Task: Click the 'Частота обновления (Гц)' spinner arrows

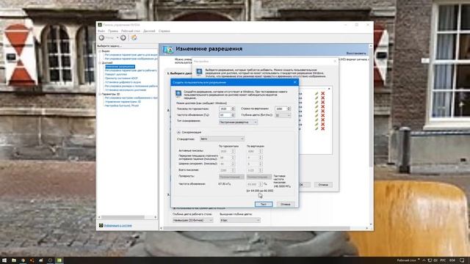Action: tap(233, 115)
